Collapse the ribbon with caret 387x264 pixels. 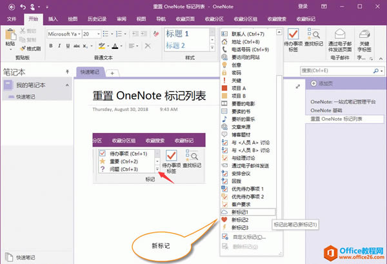point(381,59)
